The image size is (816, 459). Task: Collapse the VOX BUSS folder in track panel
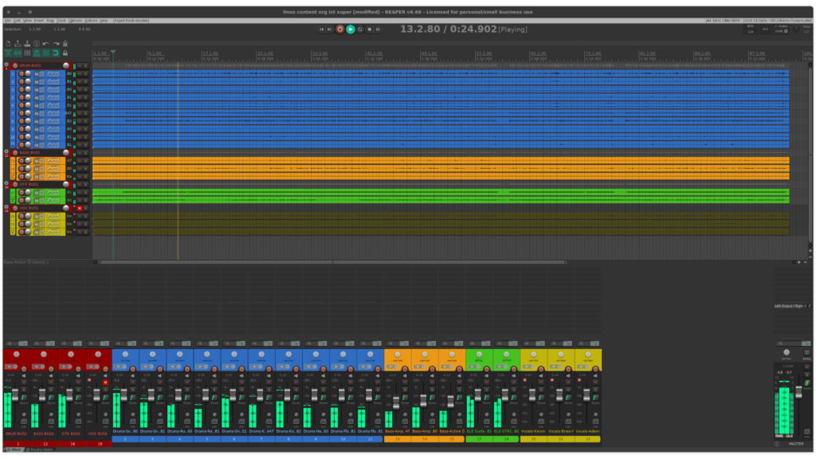click(6, 206)
